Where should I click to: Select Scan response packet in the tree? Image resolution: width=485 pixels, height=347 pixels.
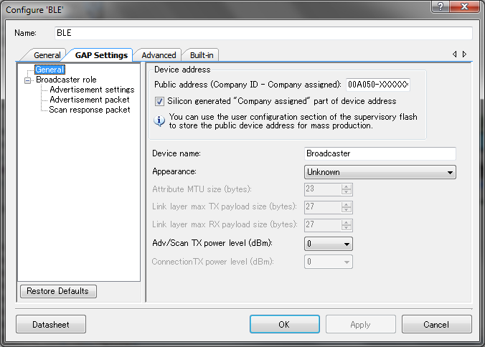(90, 110)
